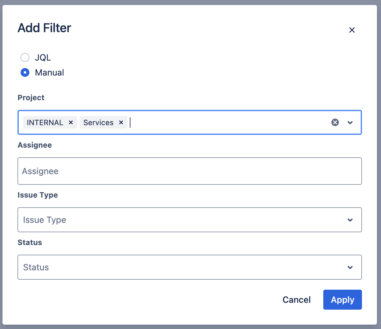Apply the filter settings
Image resolution: width=381 pixels, height=329 pixels.
tap(342, 300)
